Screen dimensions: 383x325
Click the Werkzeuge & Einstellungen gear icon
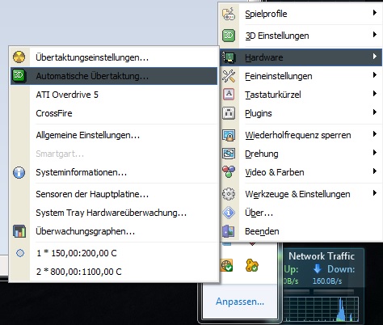click(x=229, y=194)
